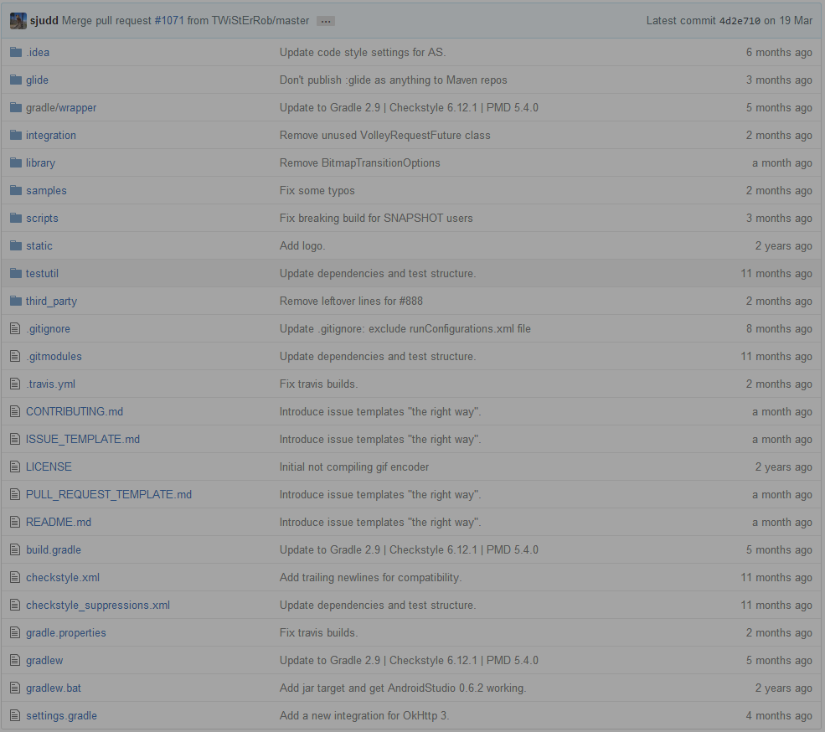Open the gradle/wrapper folder
The width and height of the screenshot is (825, 732).
pos(61,107)
